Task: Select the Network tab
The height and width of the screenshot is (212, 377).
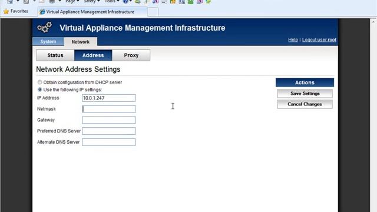Action: point(81,42)
